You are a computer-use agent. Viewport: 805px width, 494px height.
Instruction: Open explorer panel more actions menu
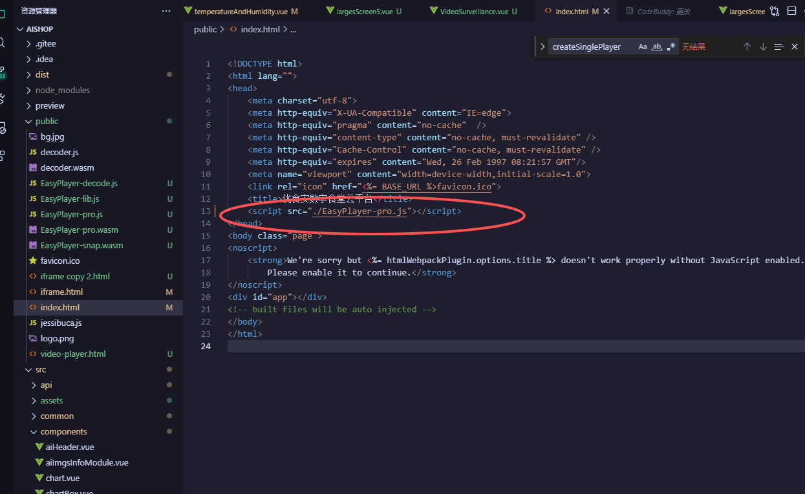(166, 11)
